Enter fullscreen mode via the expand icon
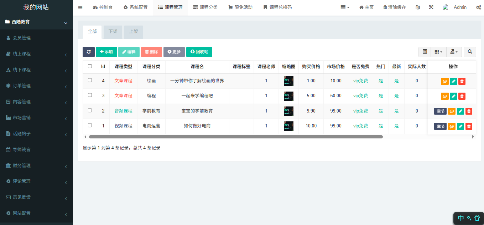Screen dimensions: 484x225 tap(431, 7)
